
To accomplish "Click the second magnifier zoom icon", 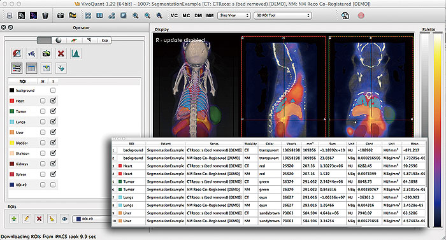I will tap(147, 15).
